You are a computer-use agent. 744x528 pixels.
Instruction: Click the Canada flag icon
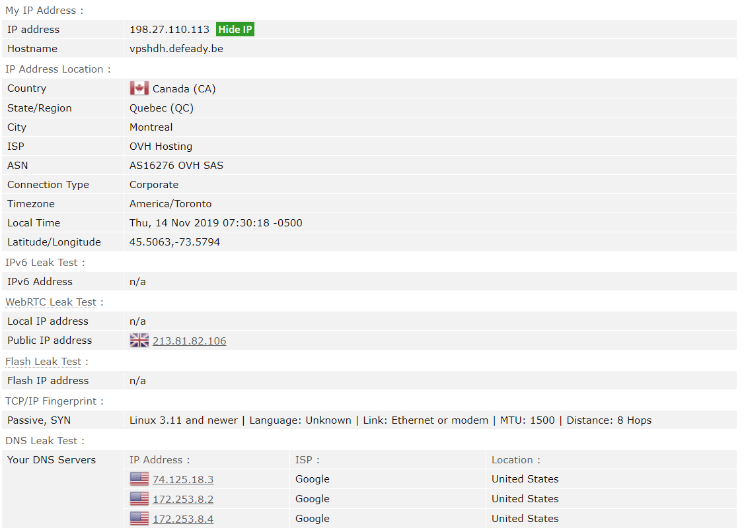tap(139, 88)
